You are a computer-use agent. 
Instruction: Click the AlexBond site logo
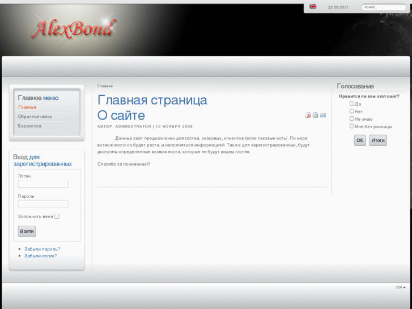73,28
